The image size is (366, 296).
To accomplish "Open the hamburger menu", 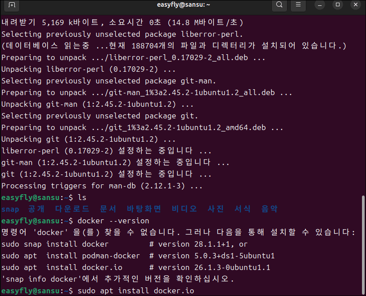I will pos(298,4).
